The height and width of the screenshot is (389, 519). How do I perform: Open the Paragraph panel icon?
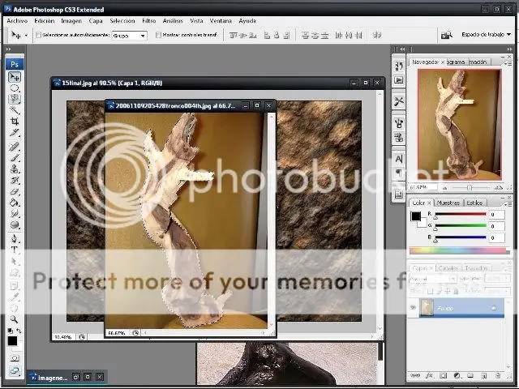coord(399,172)
